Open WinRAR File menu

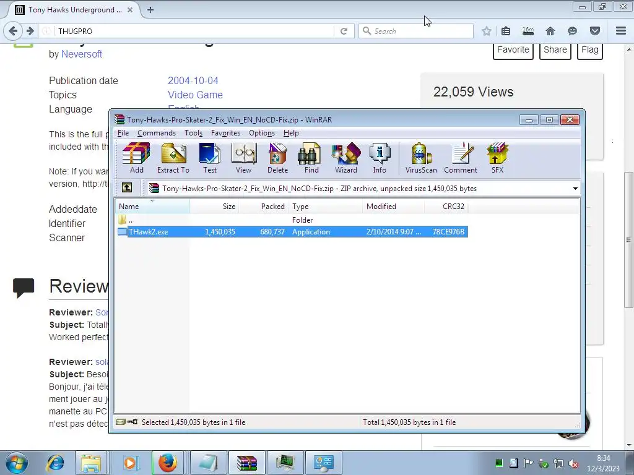click(x=123, y=133)
